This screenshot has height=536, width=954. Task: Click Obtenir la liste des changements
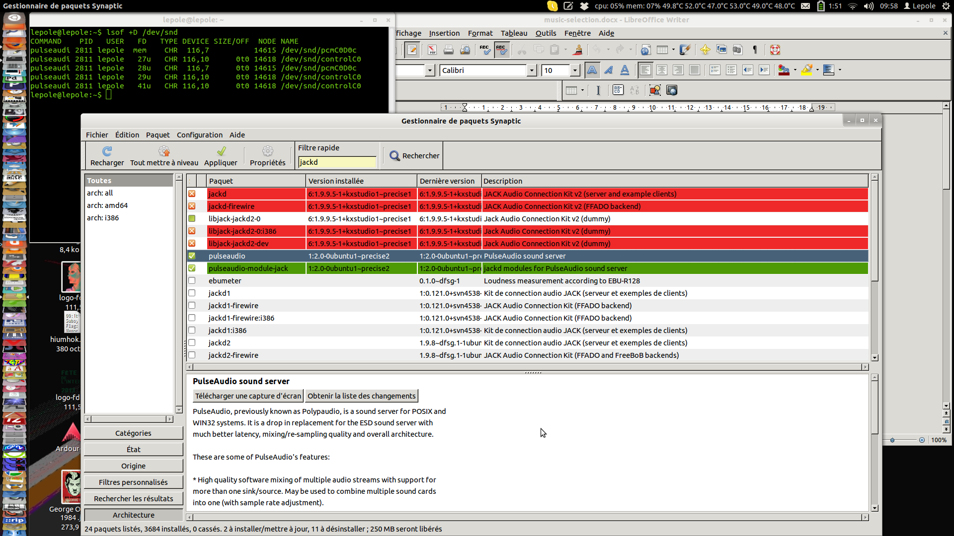(361, 396)
